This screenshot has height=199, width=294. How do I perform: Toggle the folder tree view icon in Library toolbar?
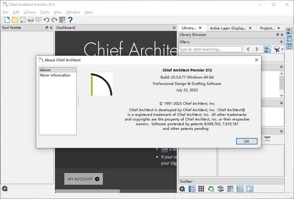[x=240, y=189]
